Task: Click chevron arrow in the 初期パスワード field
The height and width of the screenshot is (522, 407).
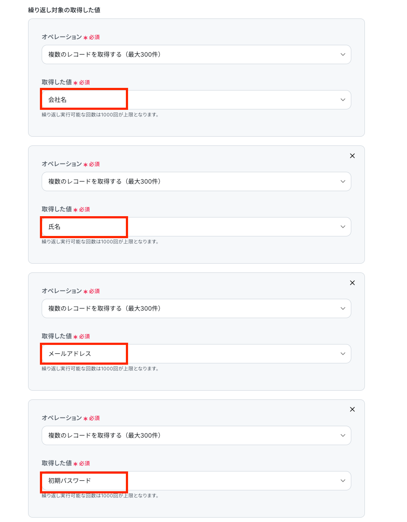Action: click(343, 481)
